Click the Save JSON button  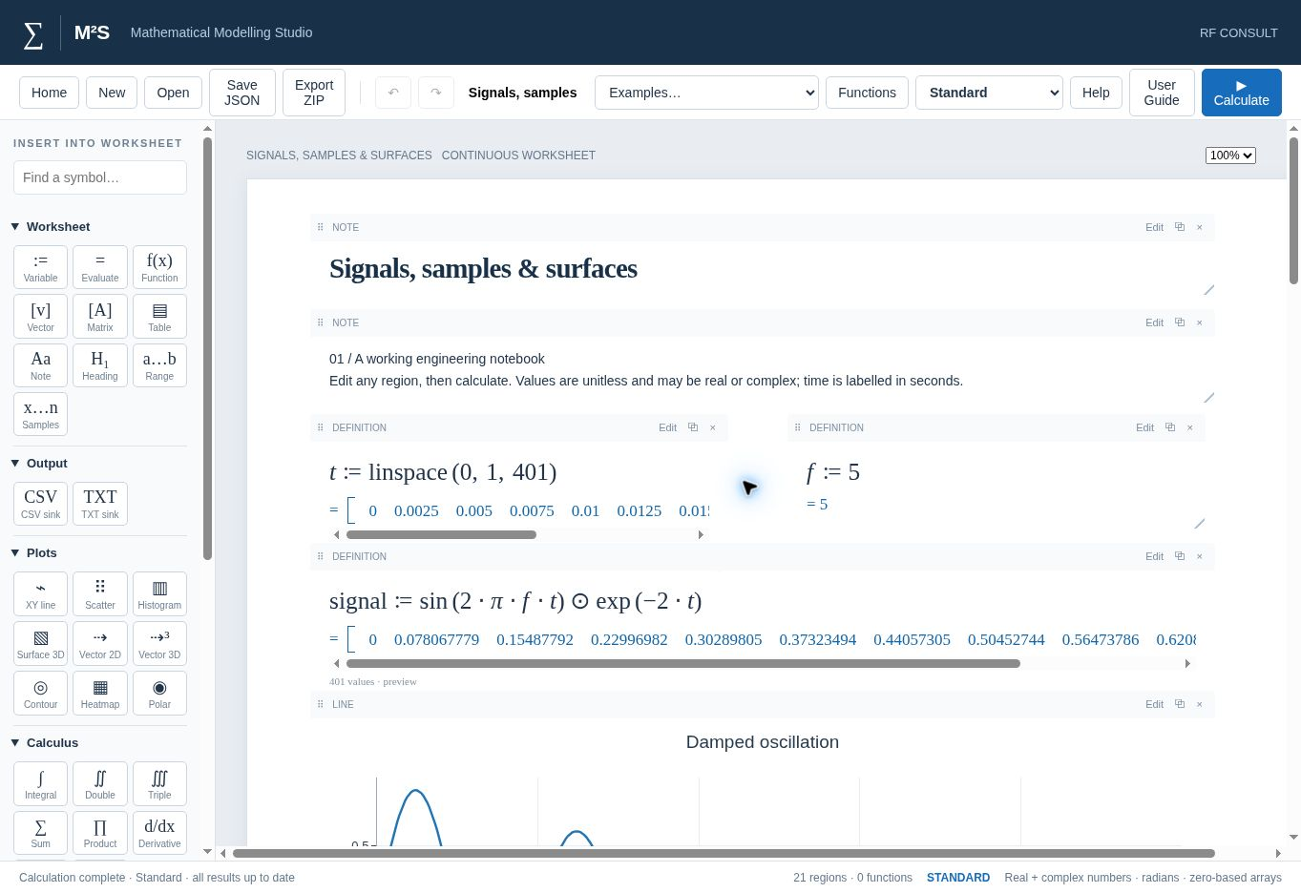point(242,93)
